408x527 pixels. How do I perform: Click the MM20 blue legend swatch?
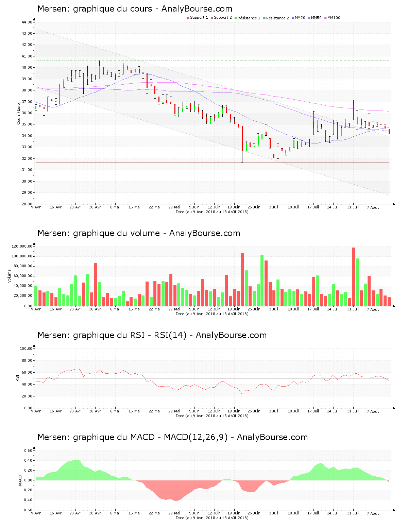(x=293, y=18)
